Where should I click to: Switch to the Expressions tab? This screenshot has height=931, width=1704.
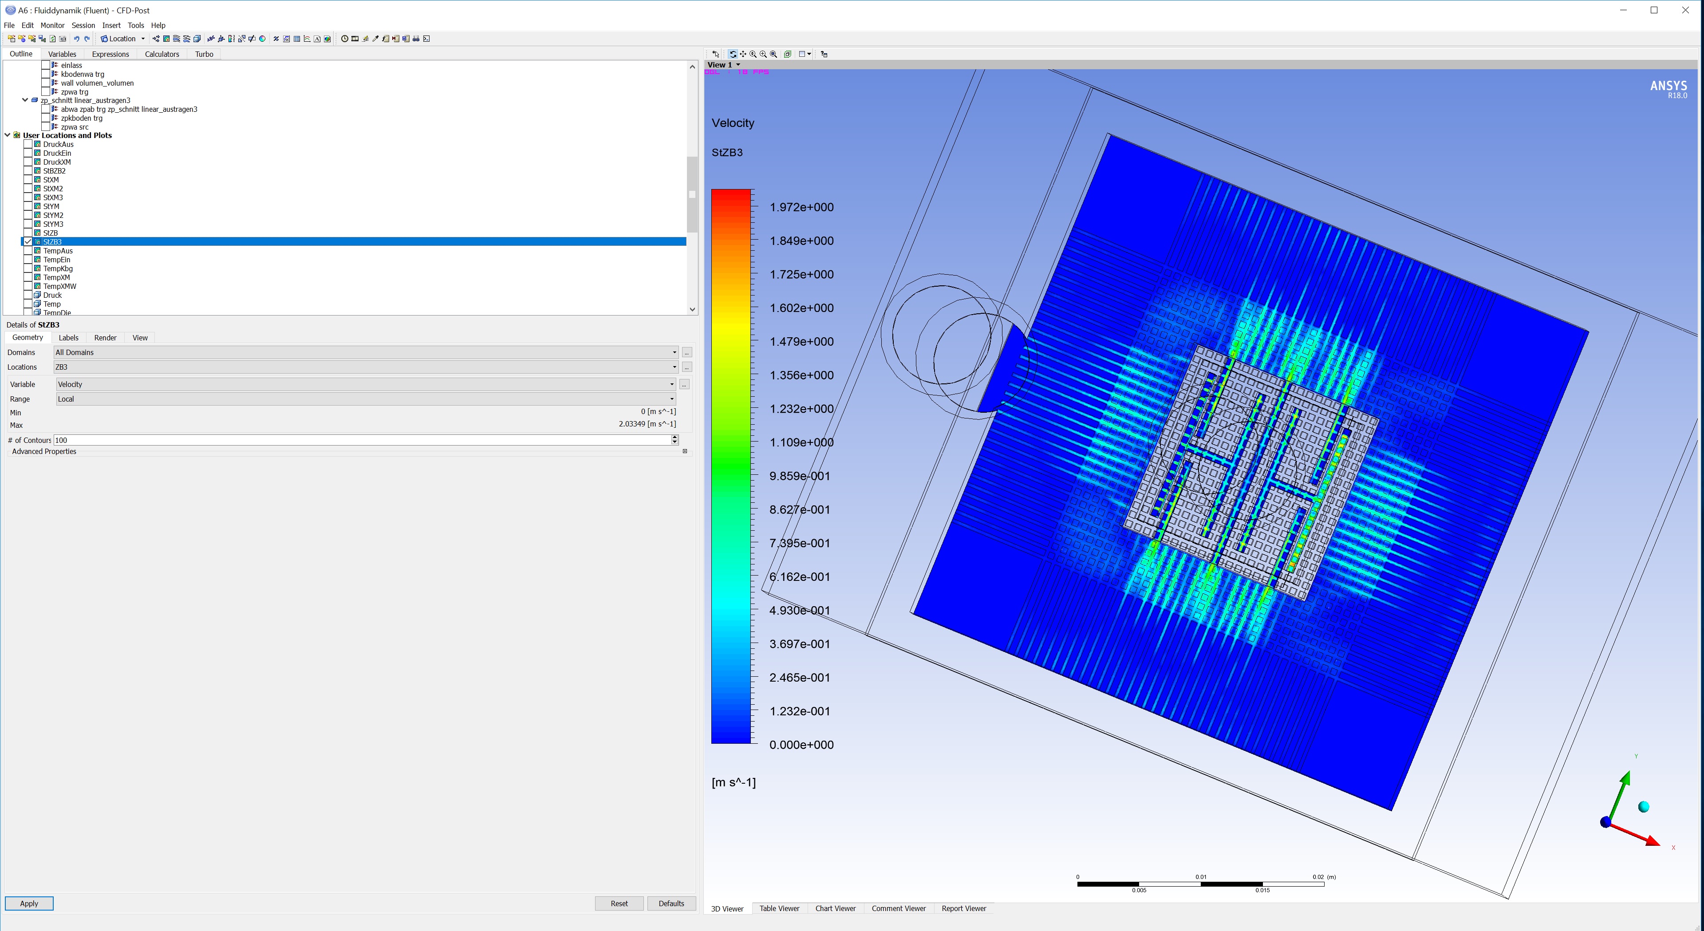point(110,54)
